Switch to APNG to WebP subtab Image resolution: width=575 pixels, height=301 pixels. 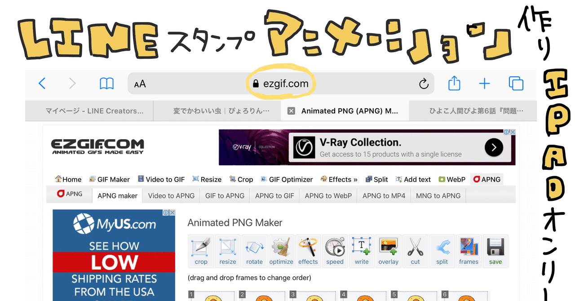(x=328, y=195)
